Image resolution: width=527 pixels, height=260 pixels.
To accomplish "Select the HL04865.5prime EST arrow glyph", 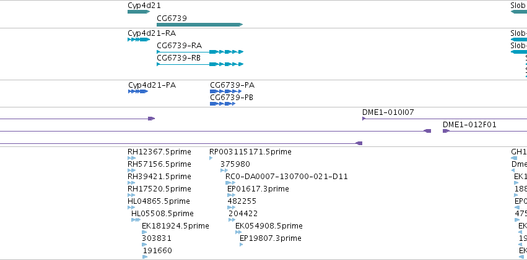I will tap(131, 208).
